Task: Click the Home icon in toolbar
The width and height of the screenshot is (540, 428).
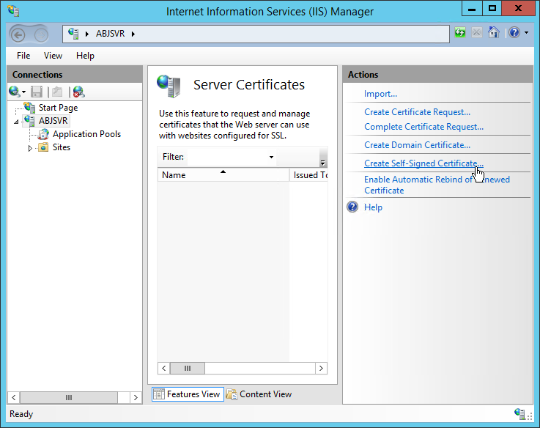Action: pos(494,32)
